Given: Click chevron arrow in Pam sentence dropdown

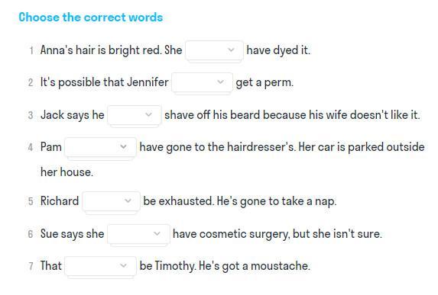Looking at the screenshot, I should click(x=124, y=146).
